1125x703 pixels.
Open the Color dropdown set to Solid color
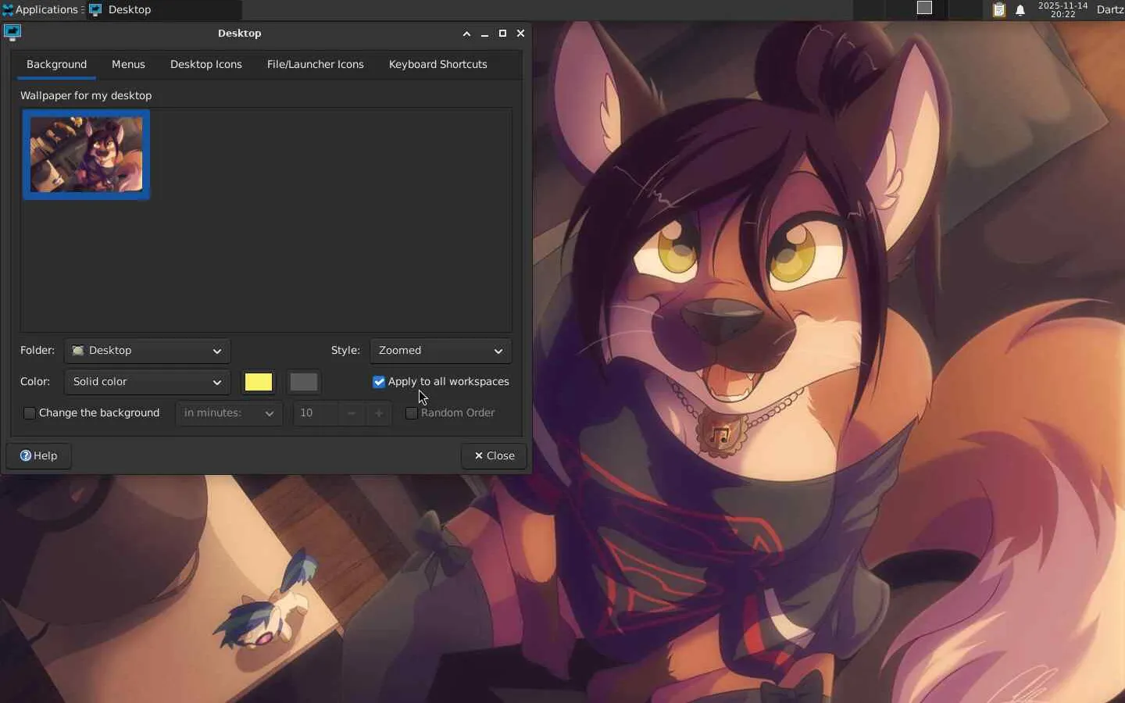click(x=148, y=382)
